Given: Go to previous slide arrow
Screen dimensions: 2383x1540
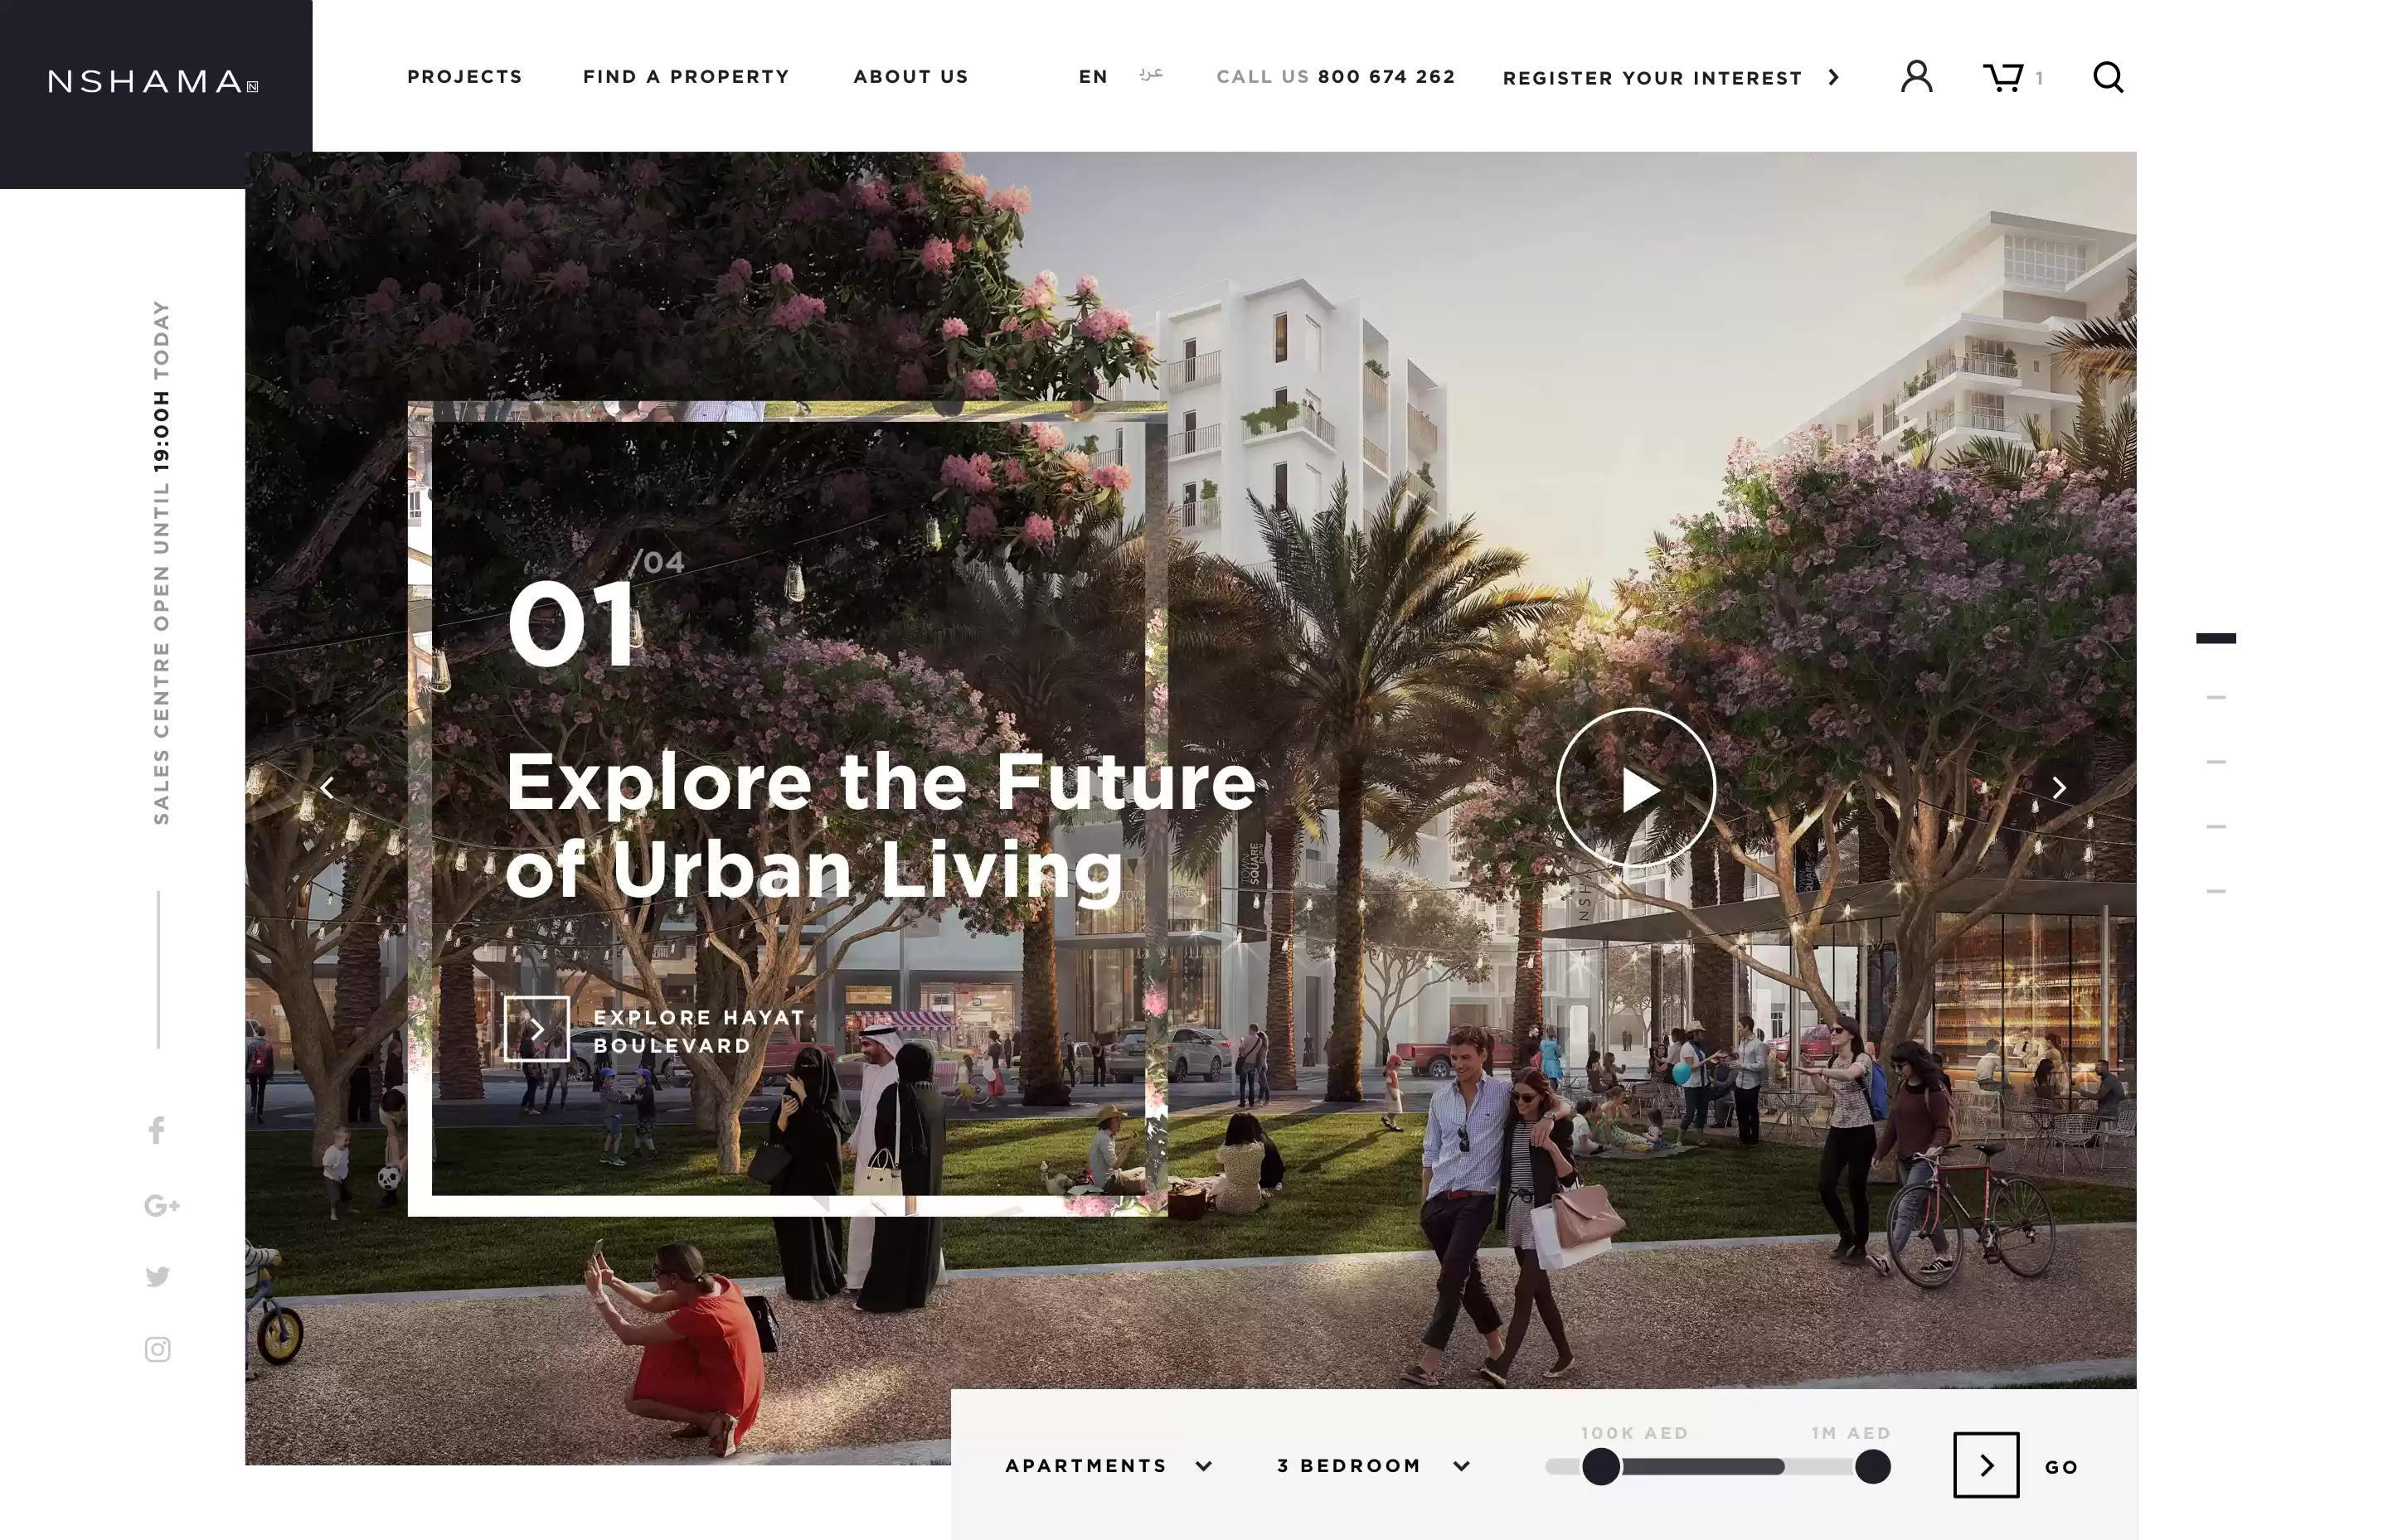Looking at the screenshot, I should click(328, 788).
